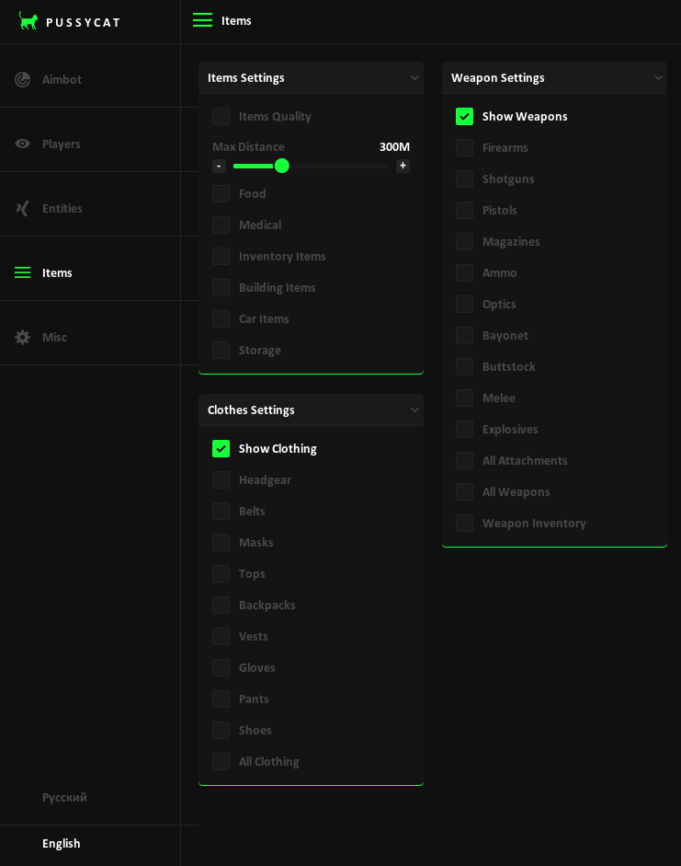681x866 pixels.
Task: Disable the Show Clothing checkbox
Action: 221,448
